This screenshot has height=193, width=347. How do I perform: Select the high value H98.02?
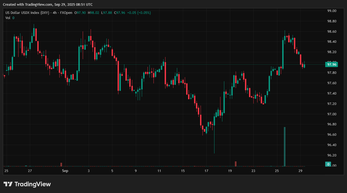point(93,13)
